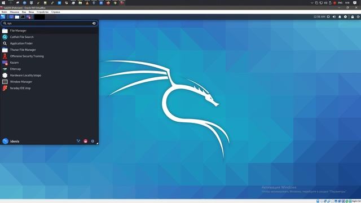The image size is (361, 203).
Task: Click the Kali panel lock screen icon
Action: (x=353, y=17)
